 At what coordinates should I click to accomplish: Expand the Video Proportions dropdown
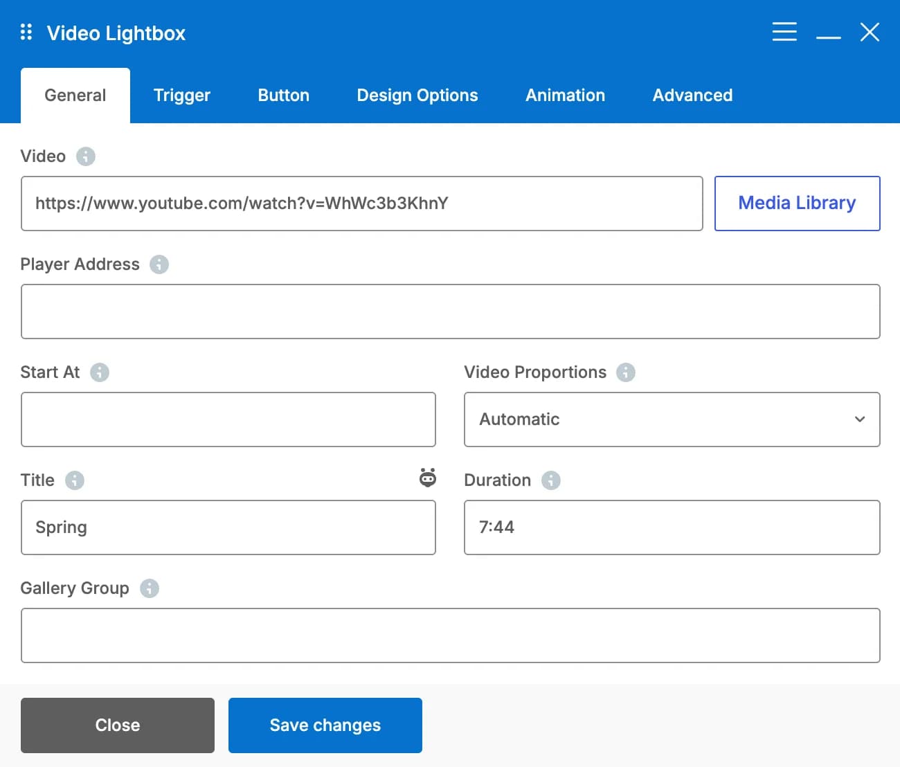coord(672,419)
